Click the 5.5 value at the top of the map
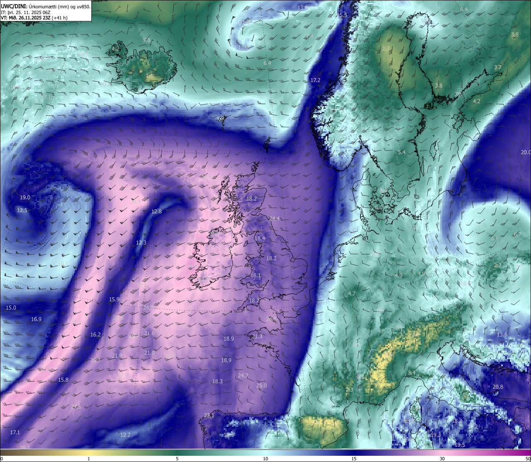This screenshot has height=462, width=531. click(x=343, y=15)
